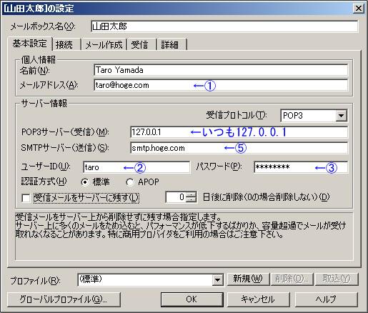Select the 標準 authentication radio button
This screenshot has height=313, width=368.
85,182
